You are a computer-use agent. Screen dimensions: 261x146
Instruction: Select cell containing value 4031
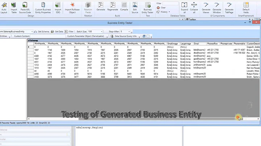tap(40, 62)
